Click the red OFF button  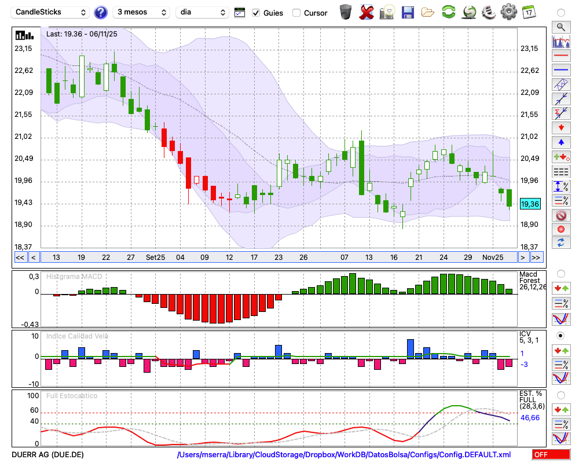pyautogui.click(x=551, y=455)
